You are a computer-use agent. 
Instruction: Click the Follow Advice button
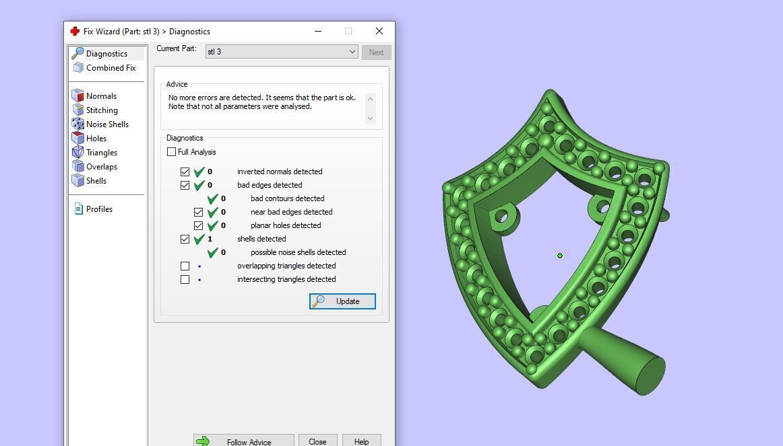click(244, 441)
